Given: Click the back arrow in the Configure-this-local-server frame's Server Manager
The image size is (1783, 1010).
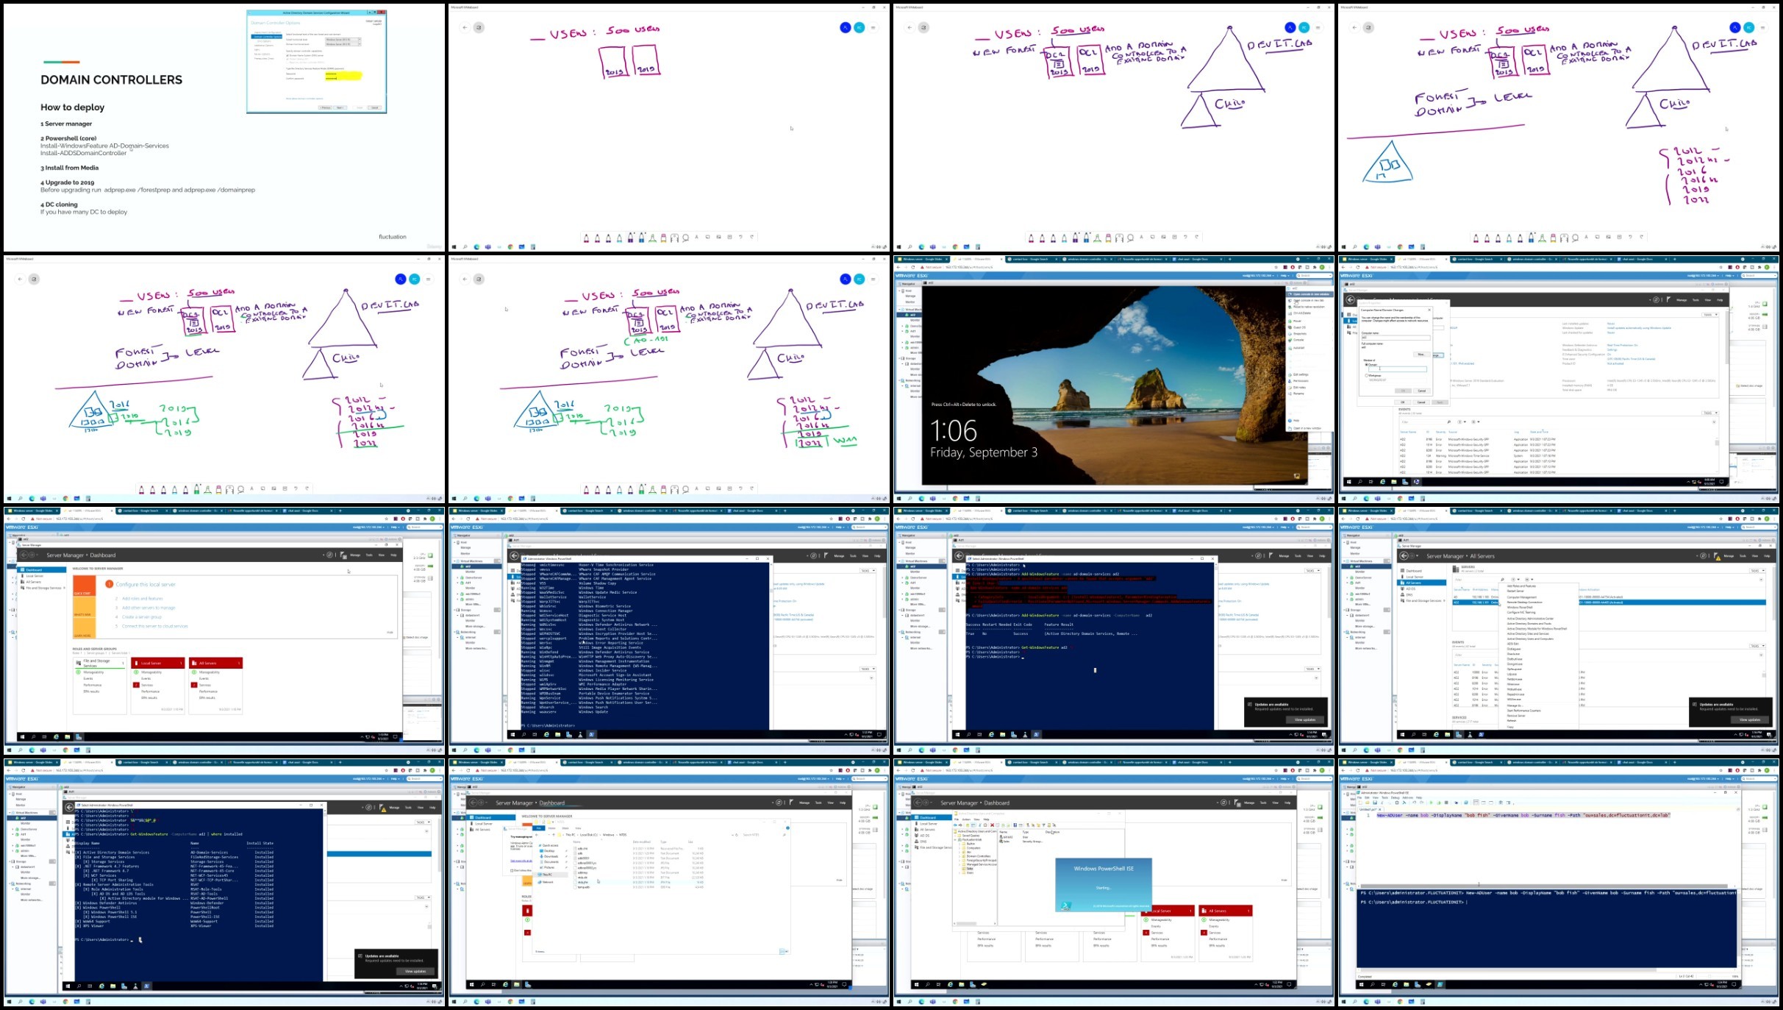Looking at the screenshot, I should click(25, 555).
